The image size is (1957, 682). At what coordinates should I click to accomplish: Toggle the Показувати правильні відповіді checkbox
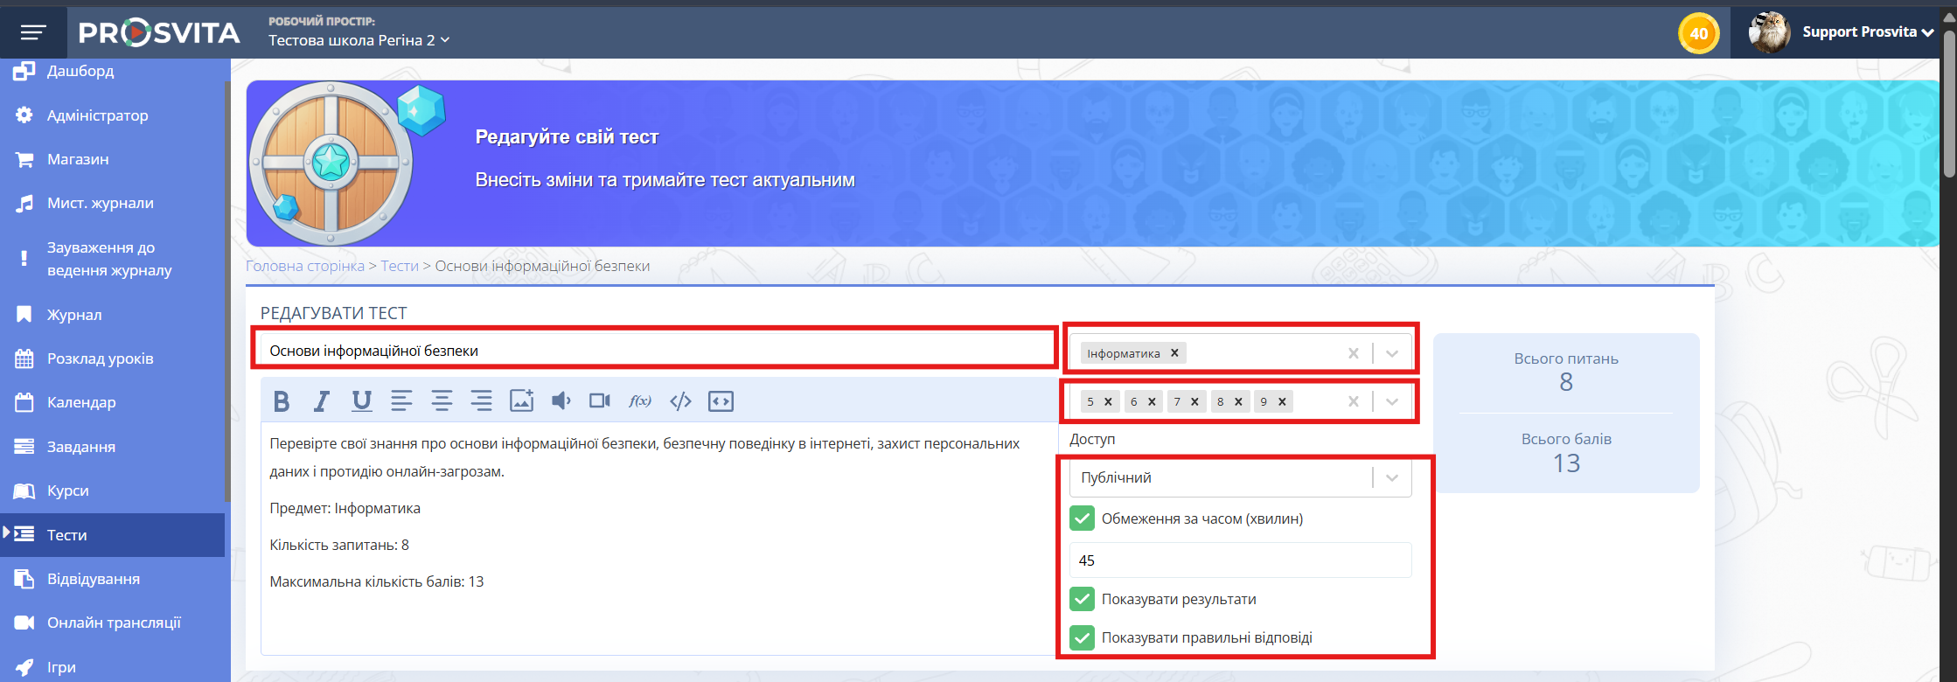pyautogui.click(x=1082, y=637)
